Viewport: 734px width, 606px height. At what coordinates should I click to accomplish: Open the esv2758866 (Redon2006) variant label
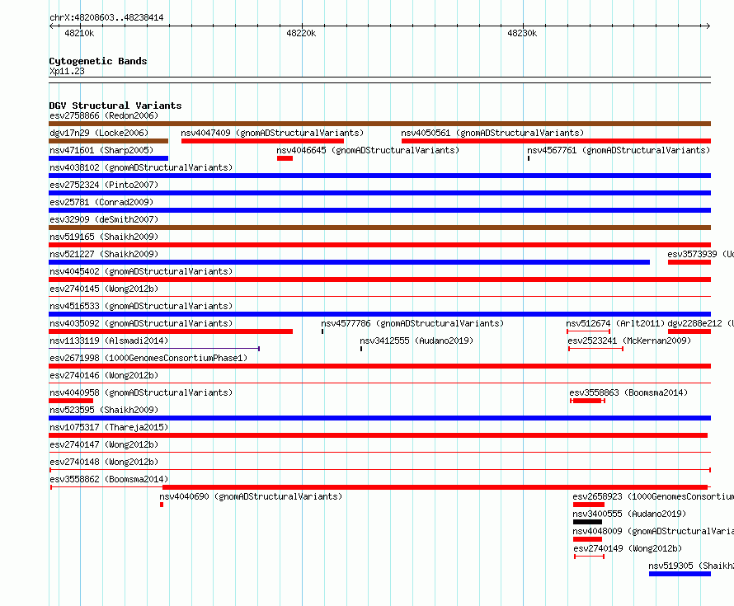click(x=104, y=115)
